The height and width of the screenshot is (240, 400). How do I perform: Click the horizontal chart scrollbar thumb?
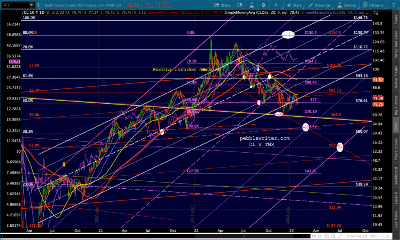click(x=244, y=236)
